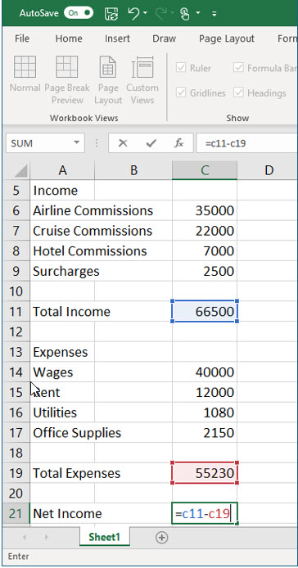The height and width of the screenshot is (568, 298).
Task: Toggle the Ruler checkbox
Action: [x=181, y=68]
